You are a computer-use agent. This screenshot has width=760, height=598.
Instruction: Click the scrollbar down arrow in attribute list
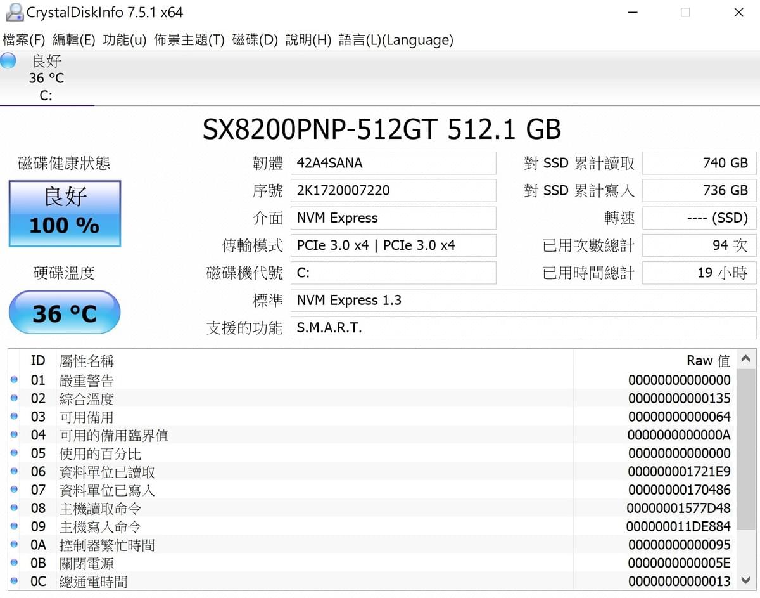pos(747,580)
